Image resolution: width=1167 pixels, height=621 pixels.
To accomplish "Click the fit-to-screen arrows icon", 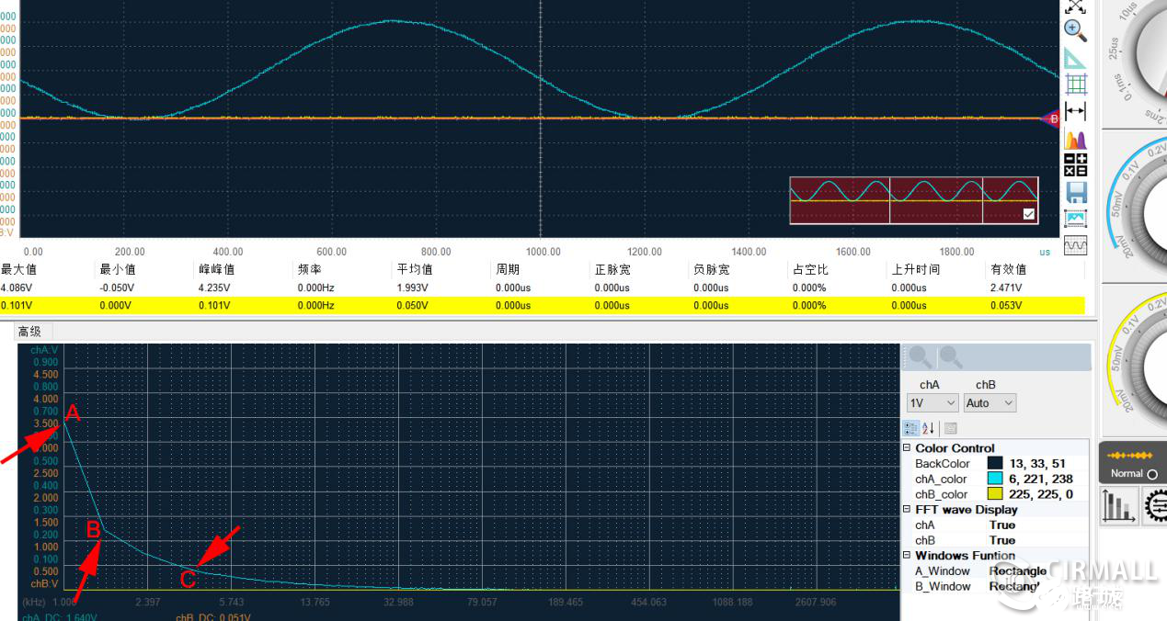I will click(1075, 6).
